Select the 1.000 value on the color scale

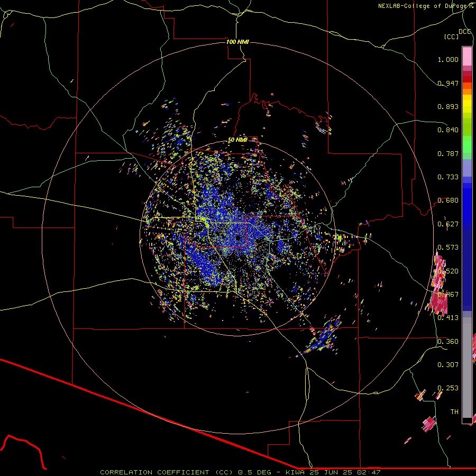click(448, 59)
